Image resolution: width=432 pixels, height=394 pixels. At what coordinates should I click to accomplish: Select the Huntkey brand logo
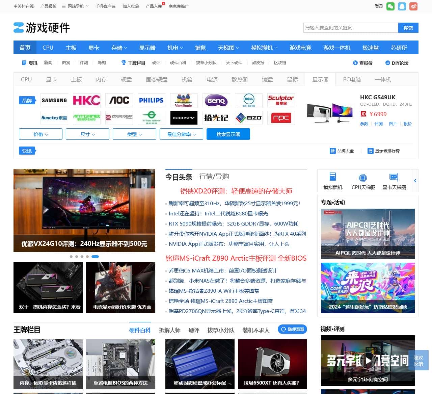coord(54,118)
